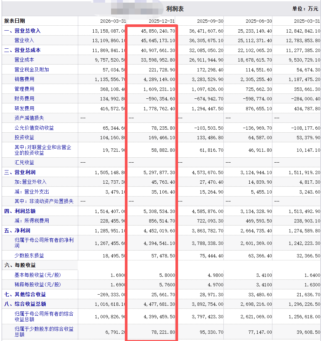Click the 基本每股收益(元/股) label
322x341 pixels.
(x=38, y=275)
